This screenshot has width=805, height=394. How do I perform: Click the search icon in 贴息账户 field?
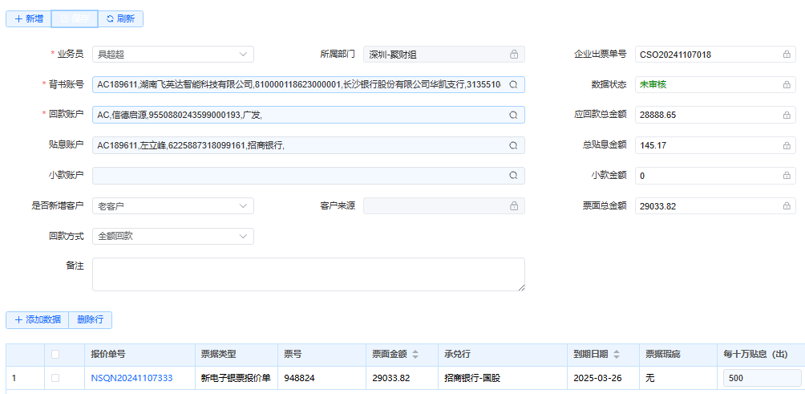click(x=513, y=145)
